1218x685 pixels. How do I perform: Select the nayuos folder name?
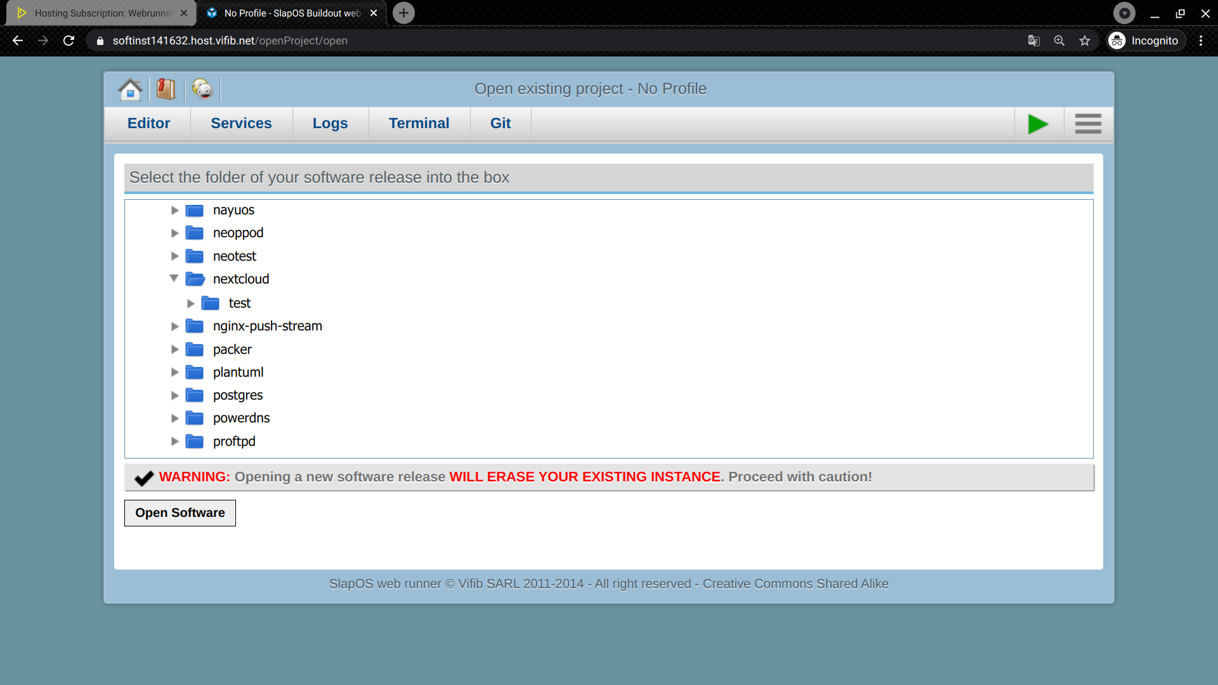pos(233,210)
